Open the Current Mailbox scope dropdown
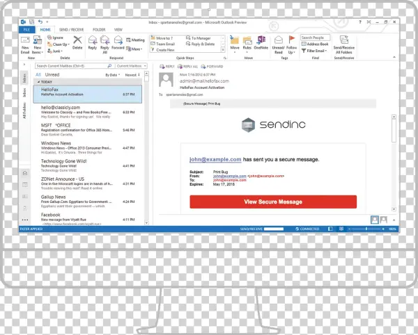 point(132,65)
